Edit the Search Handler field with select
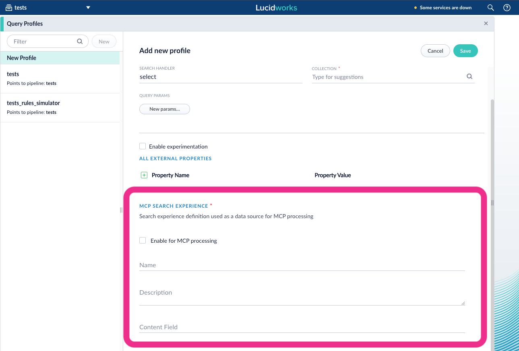 pyautogui.click(x=221, y=77)
